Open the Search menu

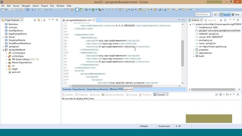pyautogui.click(x=36, y=6)
